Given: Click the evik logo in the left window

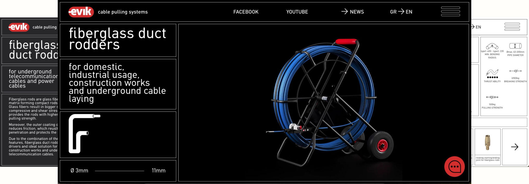Looking at the screenshot, I should pyautogui.click(x=19, y=27).
